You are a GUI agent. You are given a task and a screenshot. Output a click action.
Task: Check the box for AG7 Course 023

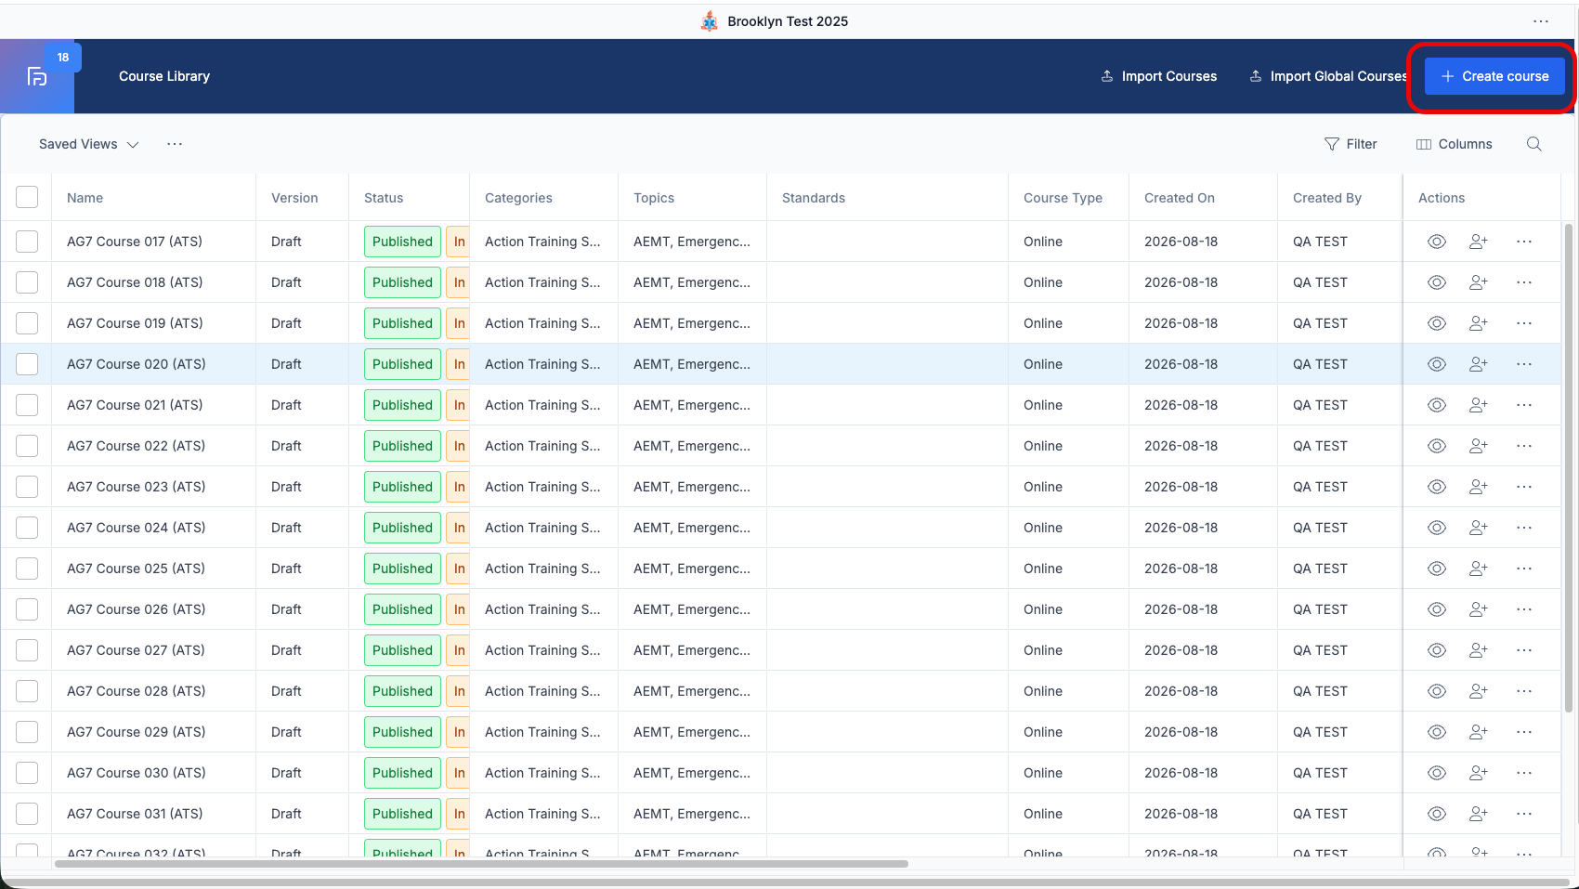(x=27, y=487)
